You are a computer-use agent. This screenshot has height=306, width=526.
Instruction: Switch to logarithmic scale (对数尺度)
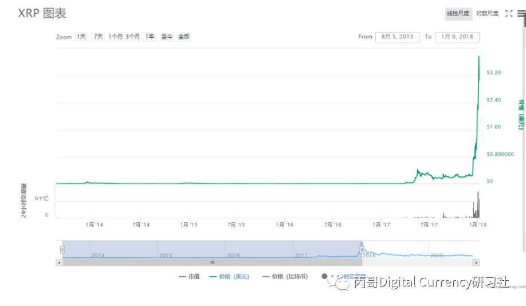tap(487, 14)
